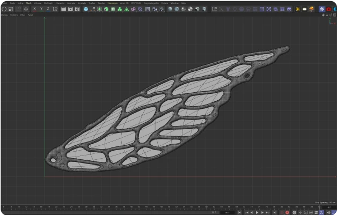Image resolution: width=337 pixels, height=215 pixels.
Task: Click the purple Bend deformer icon
Action: tap(134, 9)
